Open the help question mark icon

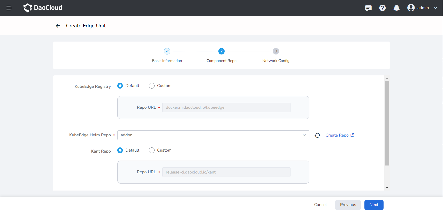click(x=383, y=8)
